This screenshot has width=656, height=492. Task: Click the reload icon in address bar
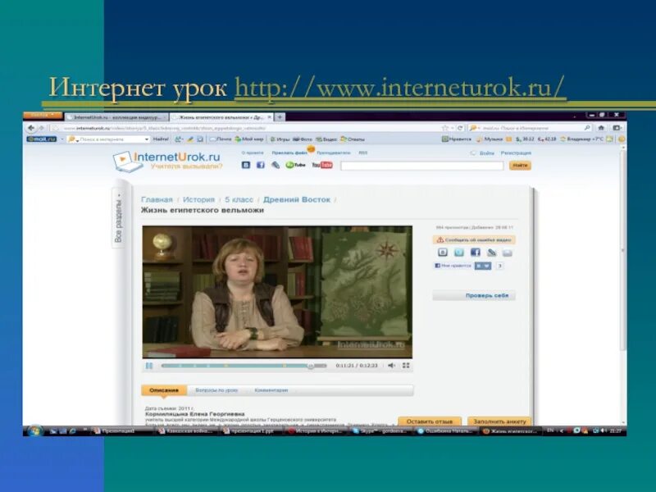click(460, 128)
